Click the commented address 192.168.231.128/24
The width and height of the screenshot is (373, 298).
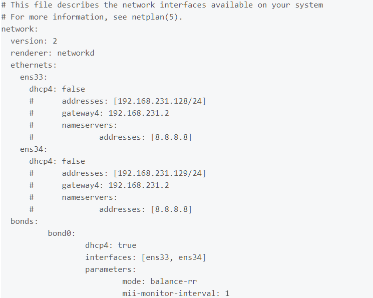pyautogui.click(x=160, y=101)
